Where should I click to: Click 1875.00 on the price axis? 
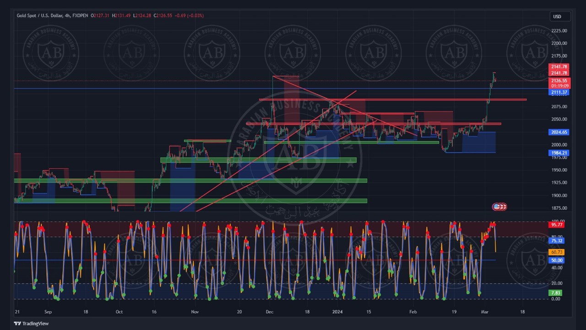(x=559, y=208)
